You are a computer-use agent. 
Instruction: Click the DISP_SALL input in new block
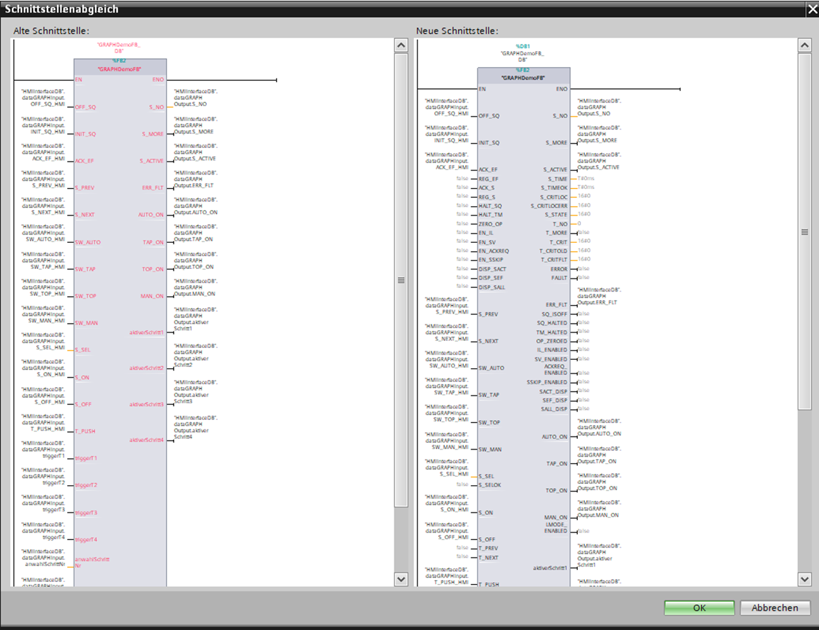tap(492, 287)
